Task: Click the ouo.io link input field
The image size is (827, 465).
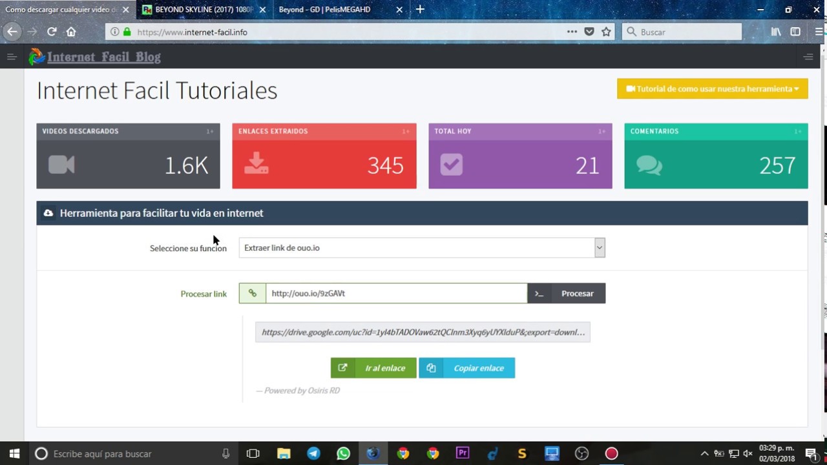Action: (396, 293)
